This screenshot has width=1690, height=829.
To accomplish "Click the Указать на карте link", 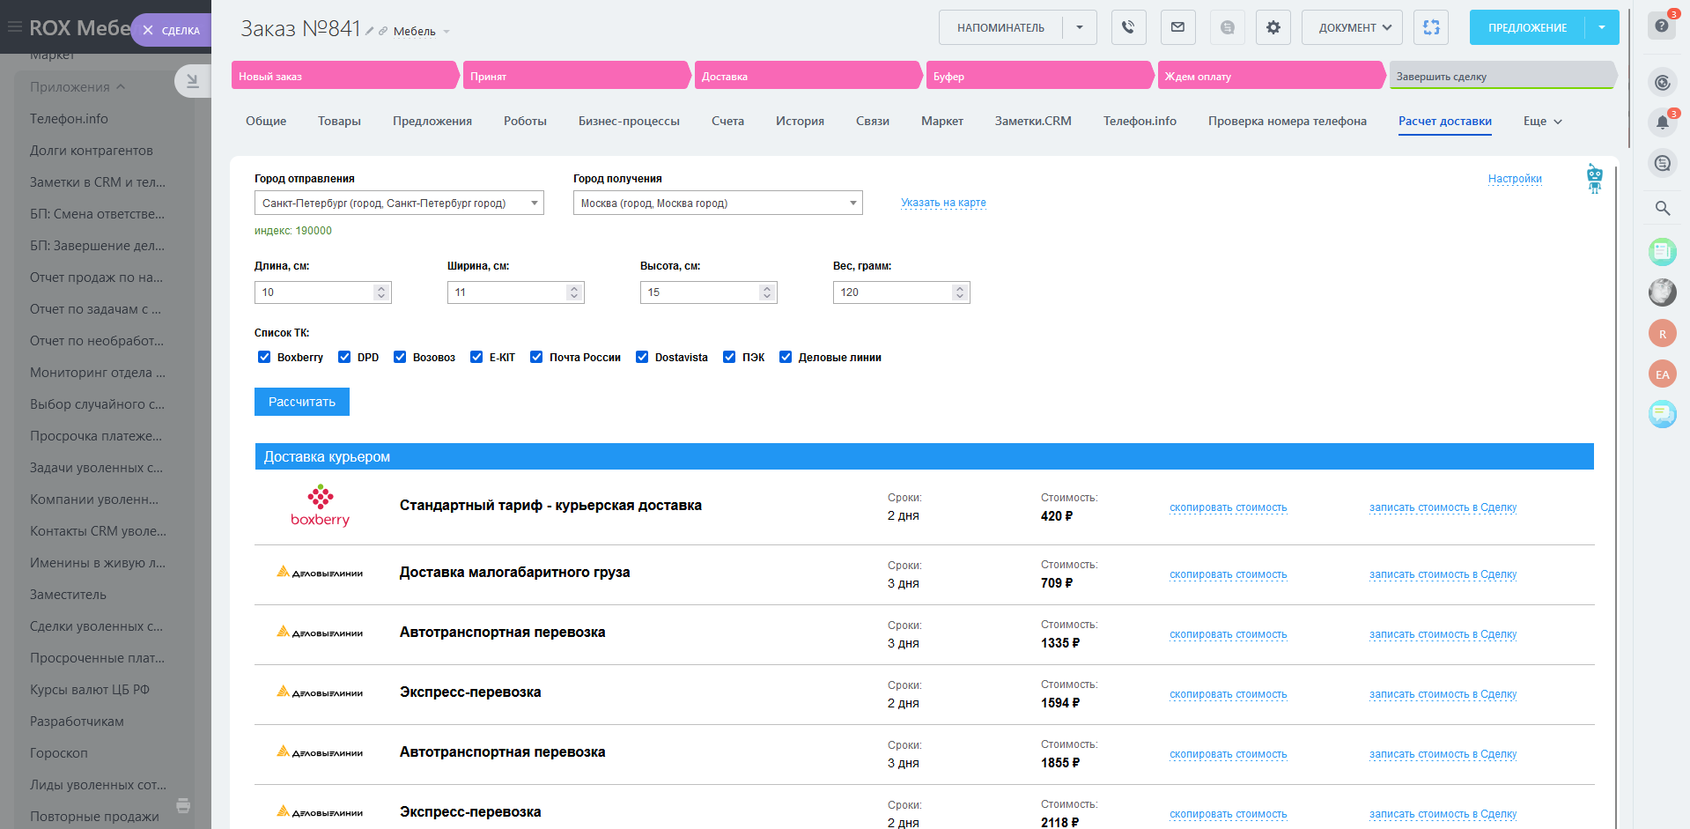I will point(943,203).
